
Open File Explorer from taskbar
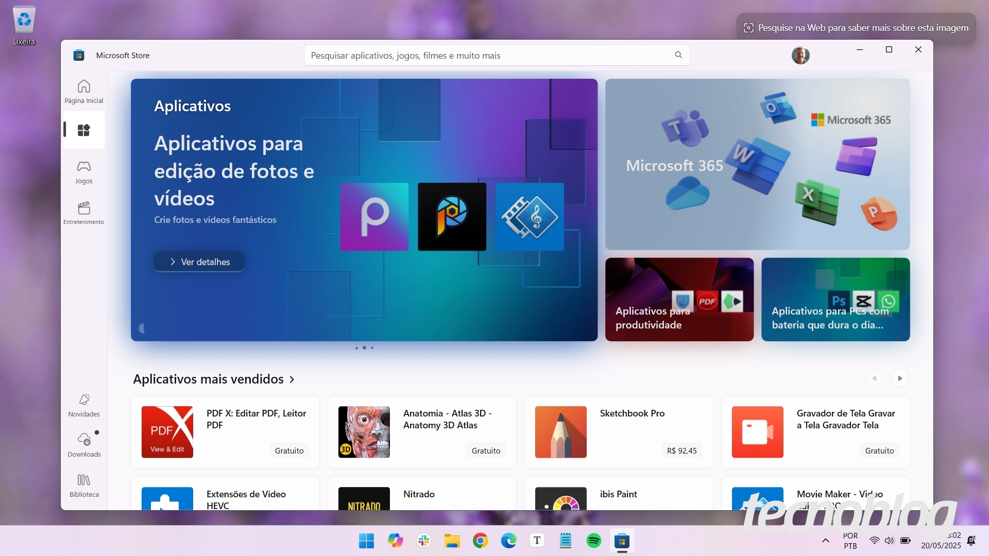pyautogui.click(x=452, y=541)
